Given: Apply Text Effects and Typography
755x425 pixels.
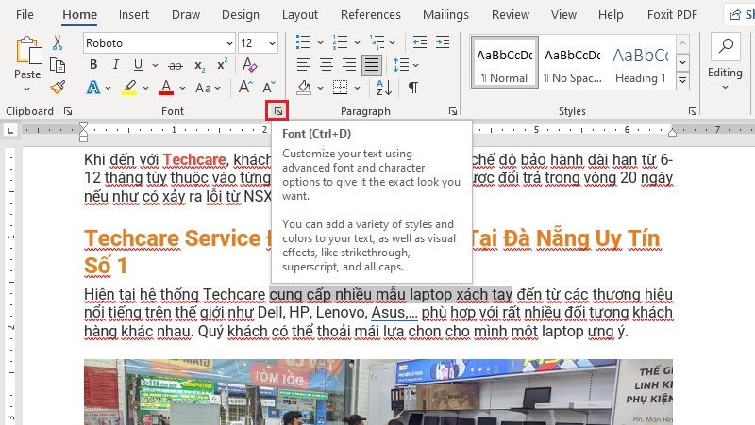Looking at the screenshot, I should [93, 88].
